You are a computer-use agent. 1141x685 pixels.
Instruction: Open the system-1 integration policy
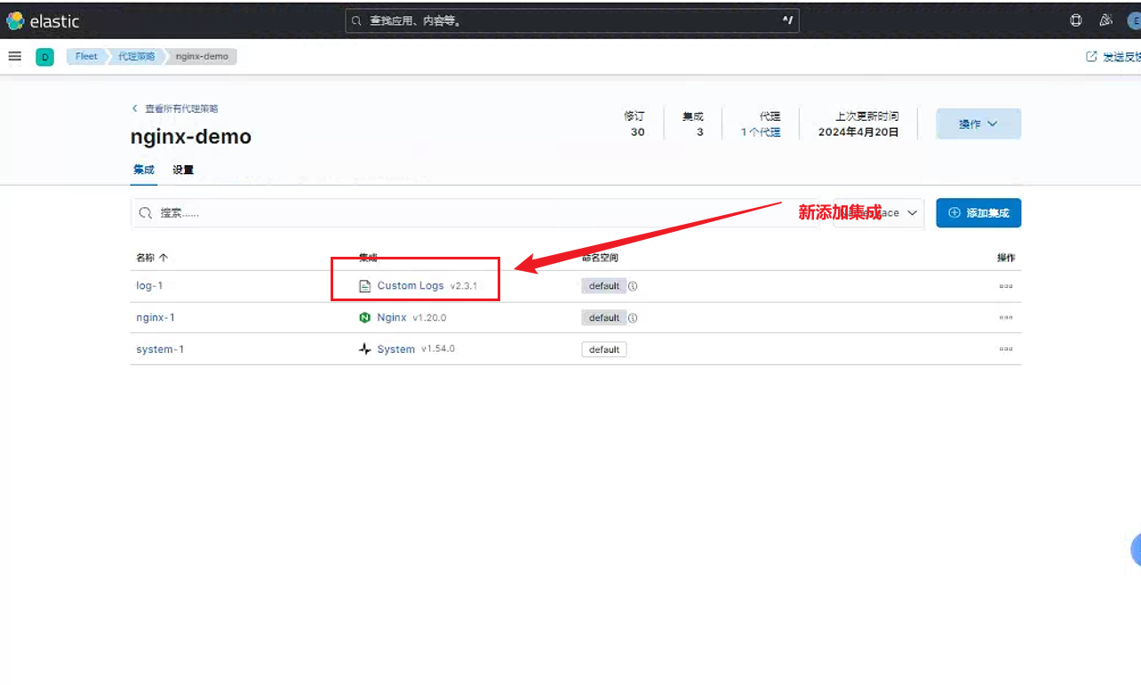tap(160, 349)
